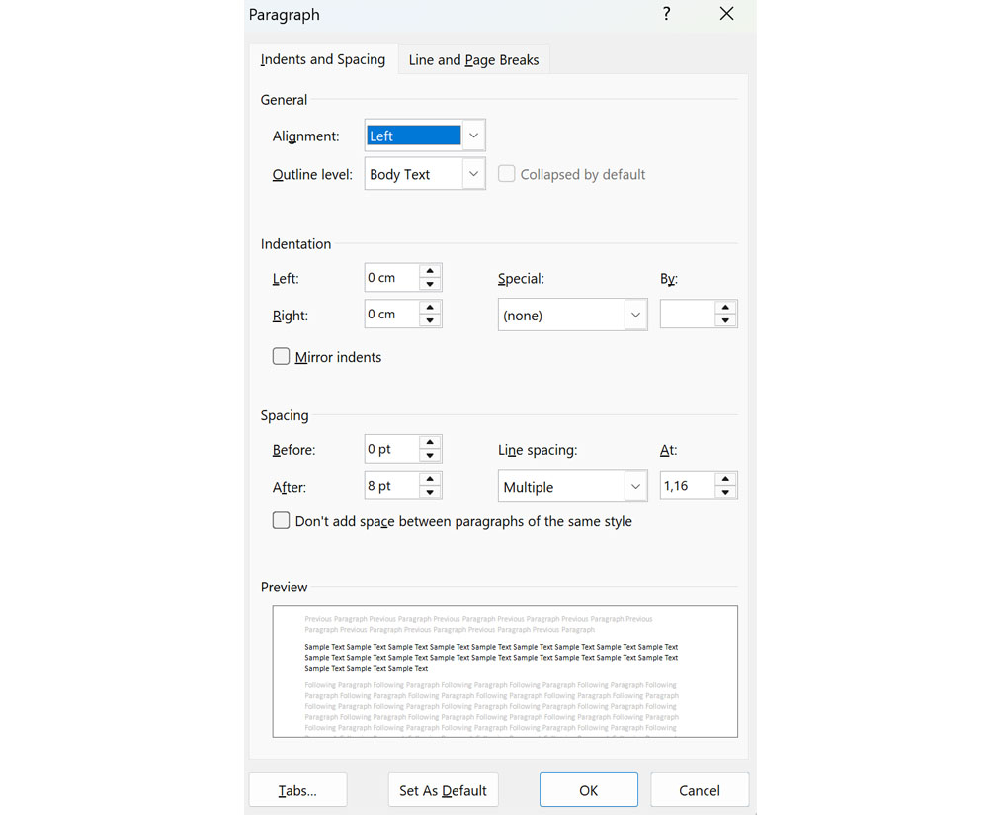Open the Line spacing dropdown
The height and width of the screenshot is (815, 1000).
tap(635, 486)
